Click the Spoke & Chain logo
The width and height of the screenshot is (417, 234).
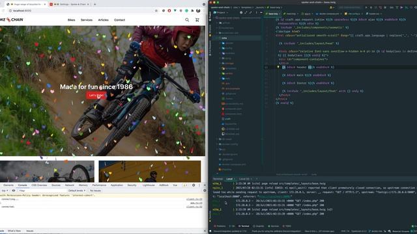tap(12, 19)
